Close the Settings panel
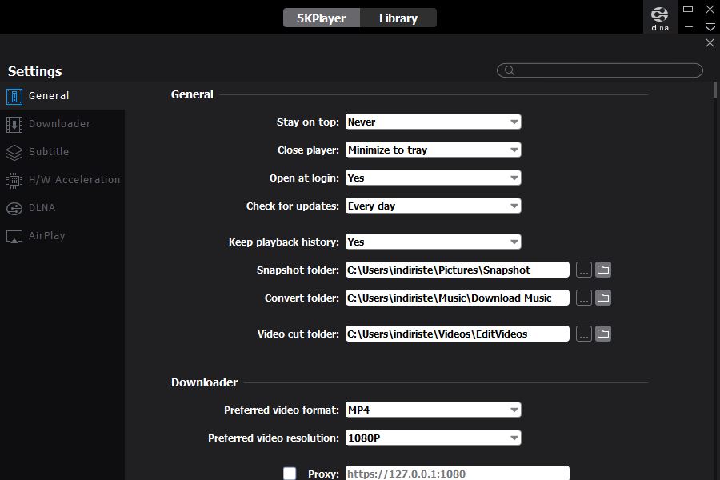 pos(710,42)
